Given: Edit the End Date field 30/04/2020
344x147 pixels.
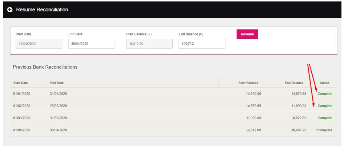Looking at the screenshot, I should click(92, 44).
